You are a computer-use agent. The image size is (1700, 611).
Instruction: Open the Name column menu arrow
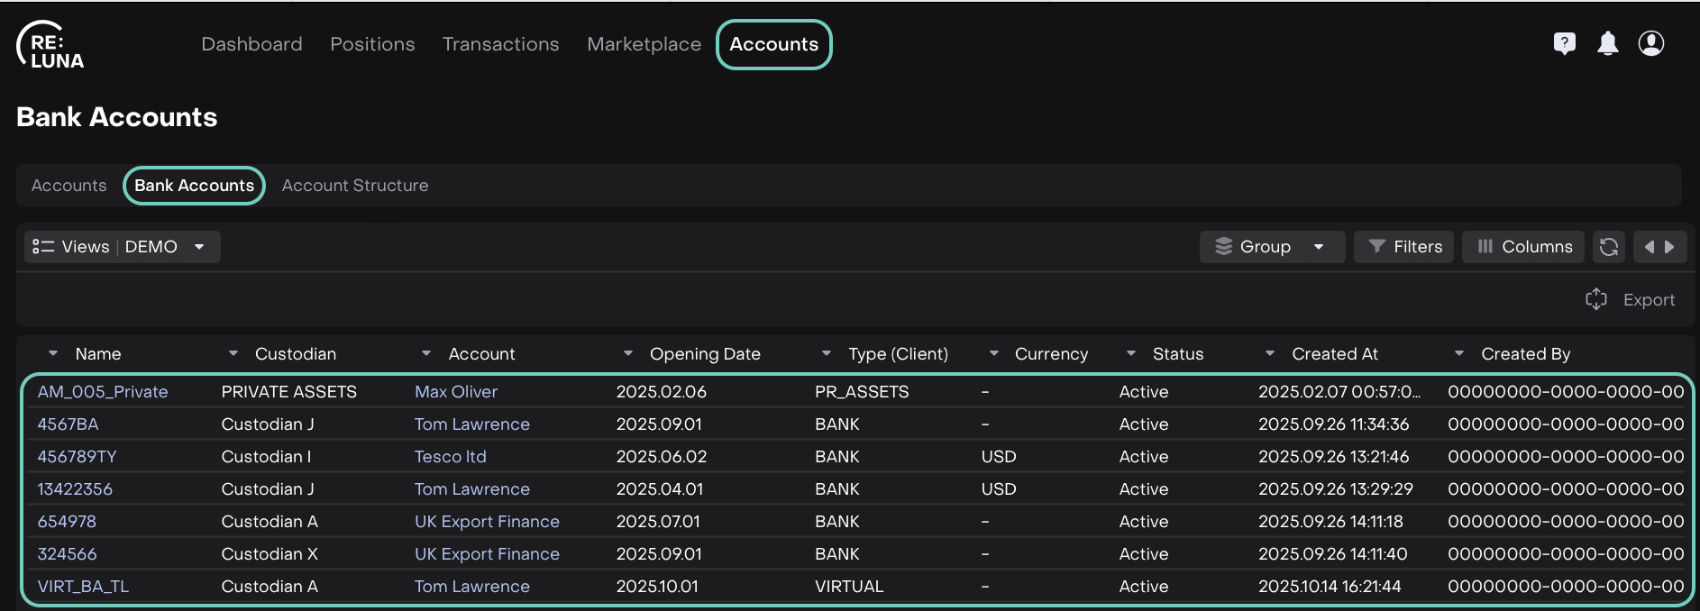tap(53, 354)
